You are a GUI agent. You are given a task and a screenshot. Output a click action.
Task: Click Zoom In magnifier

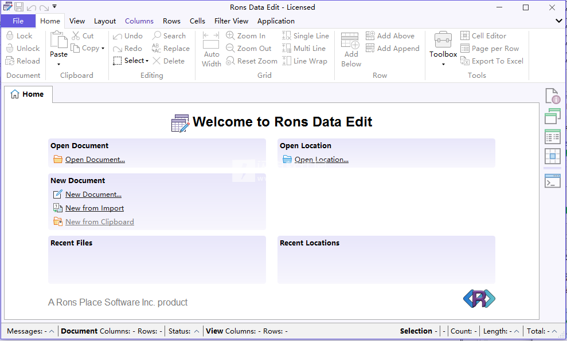(x=230, y=35)
